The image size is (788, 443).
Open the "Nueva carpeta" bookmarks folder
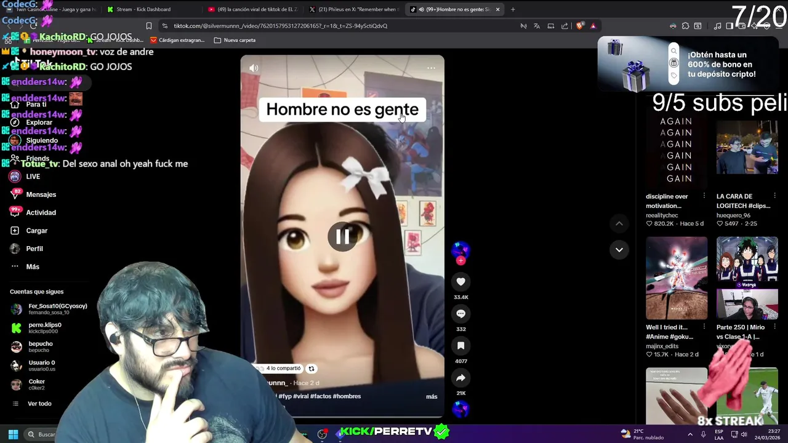click(235, 40)
